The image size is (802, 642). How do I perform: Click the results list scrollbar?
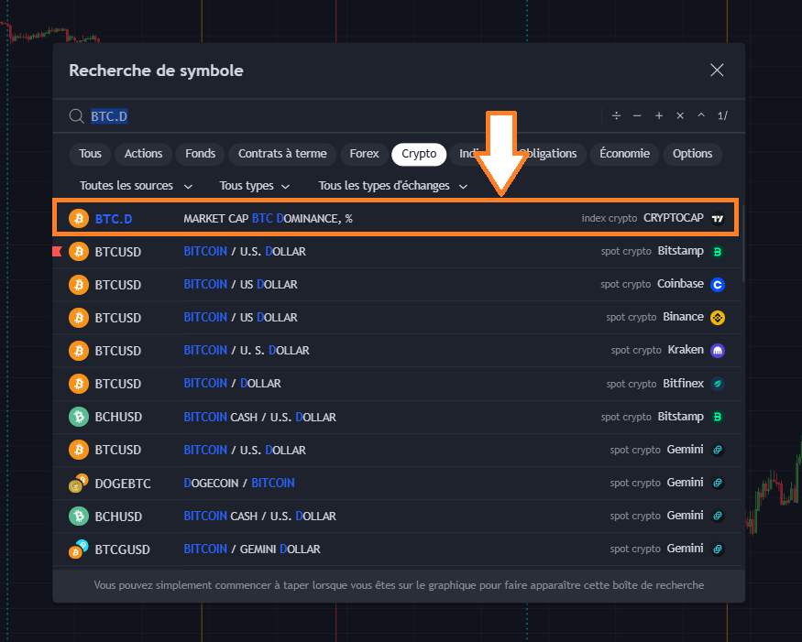[743, 244]
